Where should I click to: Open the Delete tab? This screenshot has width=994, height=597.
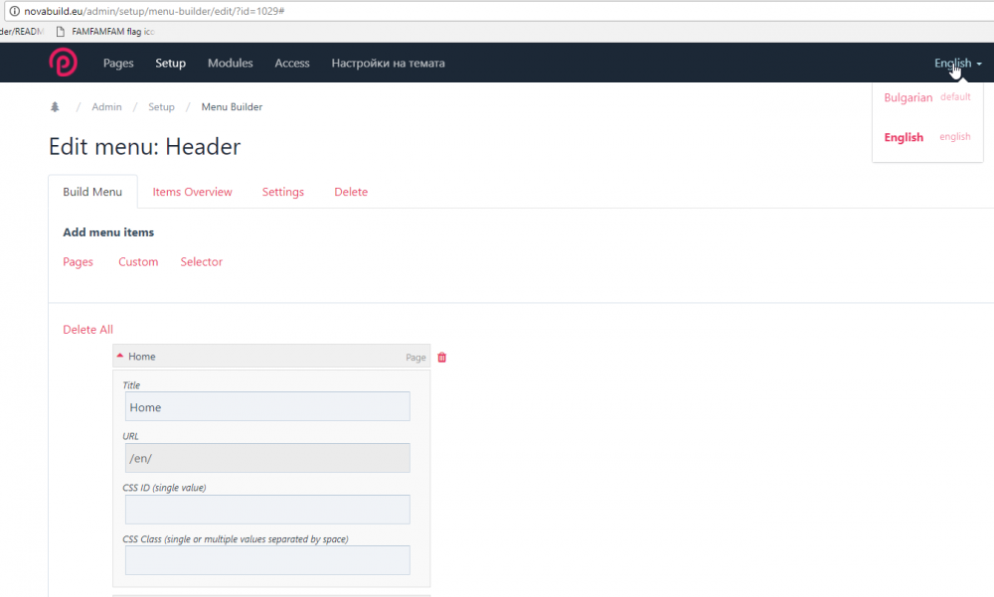(x=351, y=192)
